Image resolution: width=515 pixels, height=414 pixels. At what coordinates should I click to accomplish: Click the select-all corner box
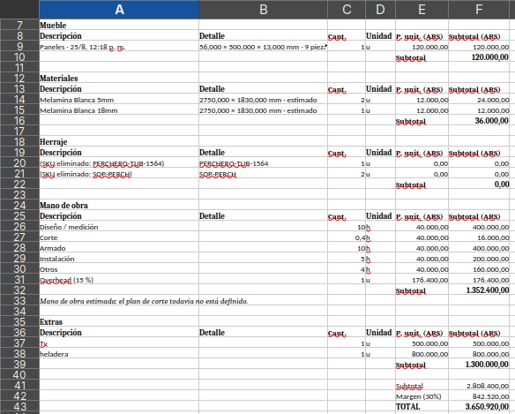(x=19, y=10)
